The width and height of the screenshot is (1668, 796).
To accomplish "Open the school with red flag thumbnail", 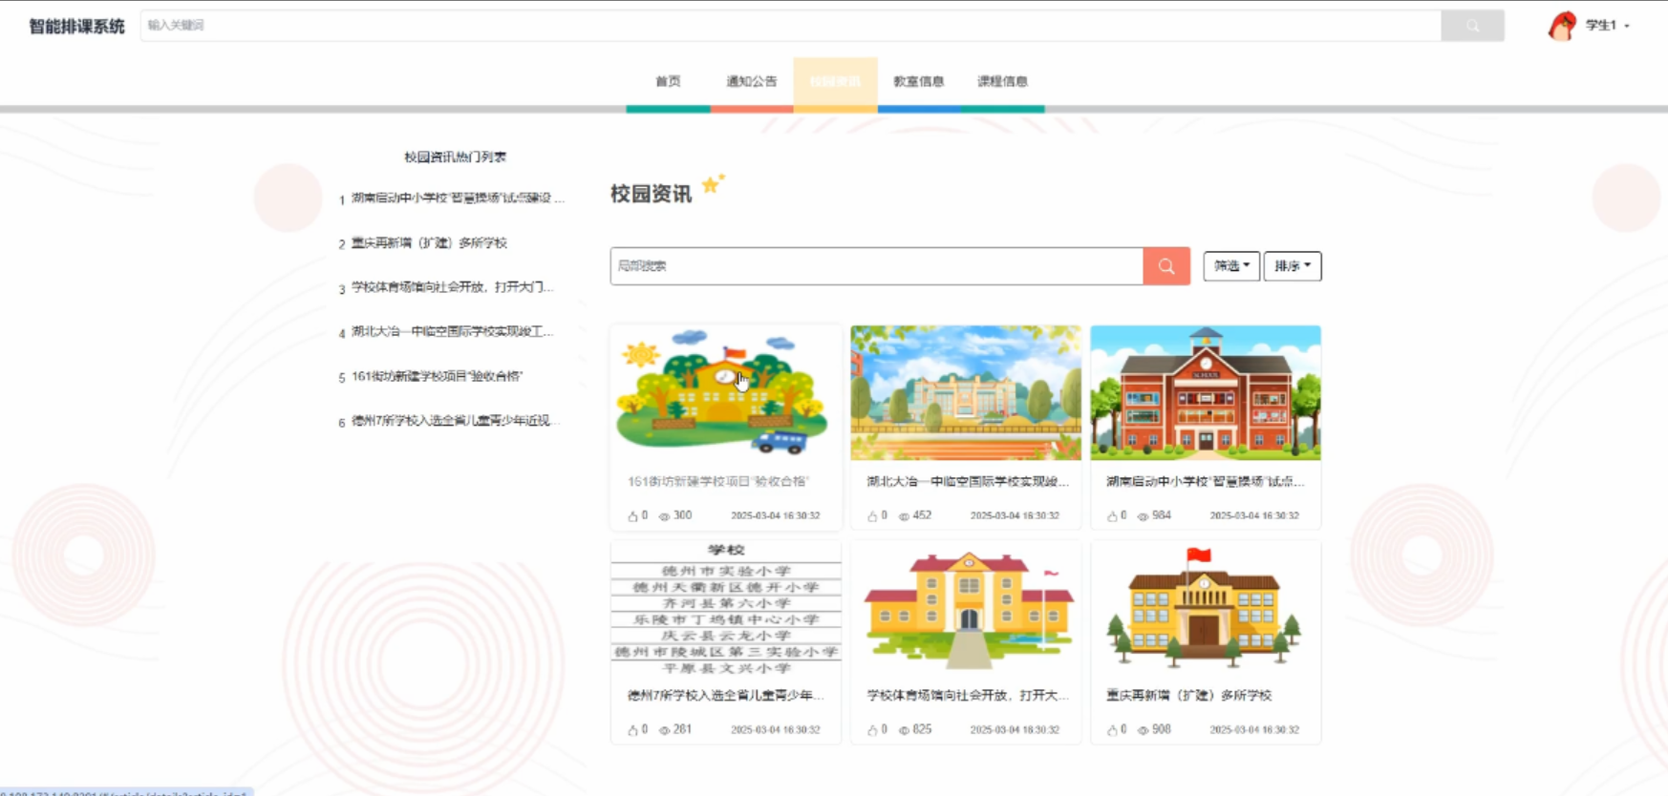I will [1206, 608].
